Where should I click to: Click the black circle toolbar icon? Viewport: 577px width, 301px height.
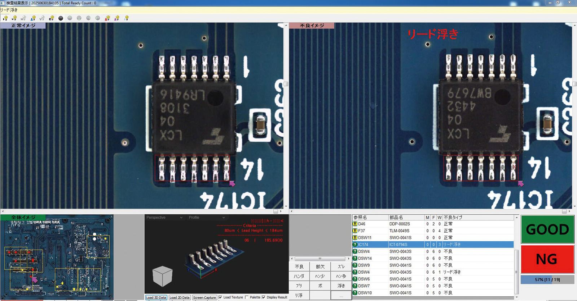(x=61, y=18)
